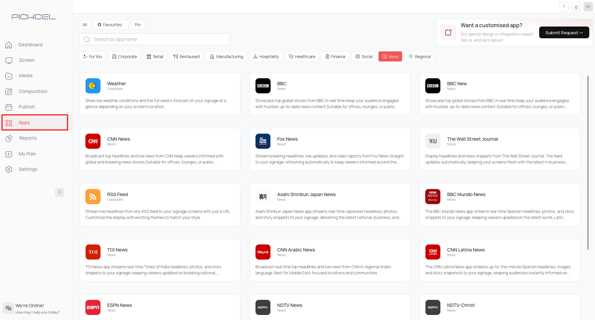Click the ESPN News logo icon
The width and height of the screenshot is (595, 320).
[93, 307]
